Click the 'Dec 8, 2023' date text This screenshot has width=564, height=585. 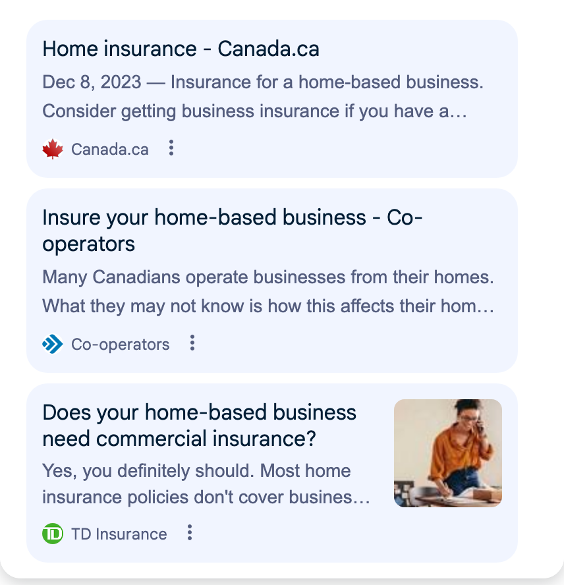point(92,82)
